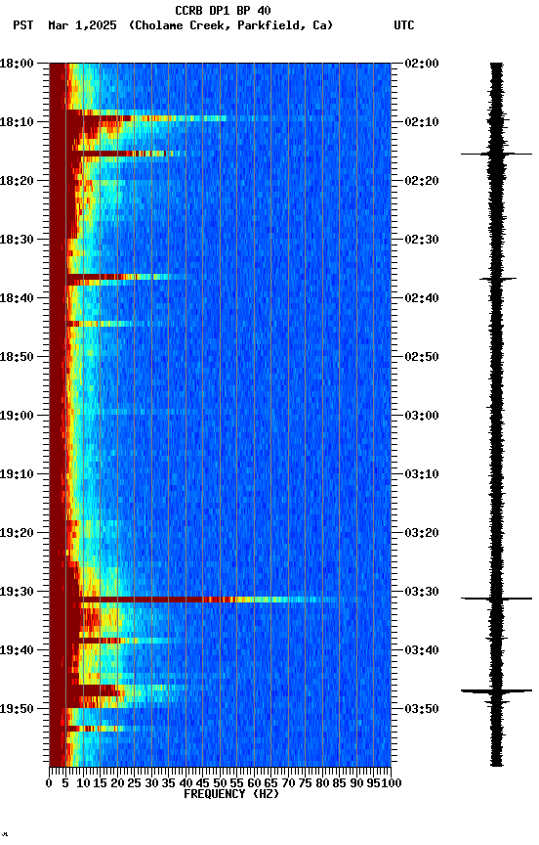Click the '19:50' PST time label
The height and width of the screenshot is (845, 539).
[17, 709]
